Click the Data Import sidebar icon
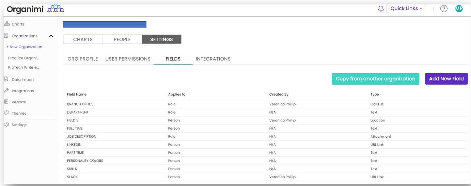This screenshot has width=471, height=186. (6, 79)
